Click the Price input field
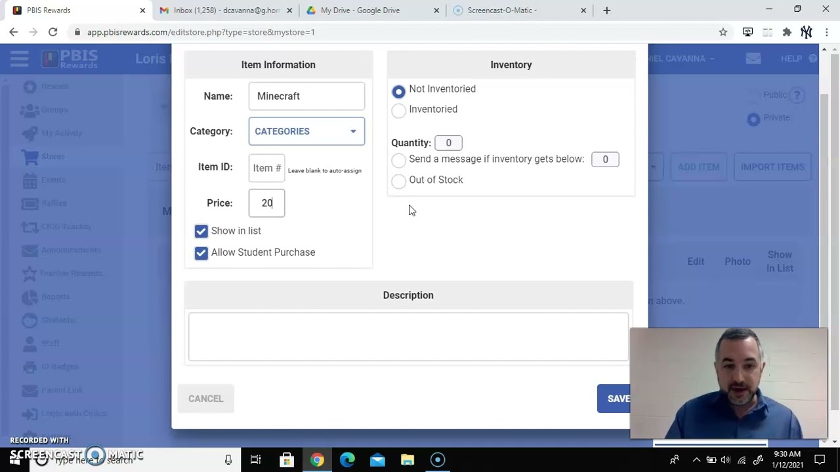Image resolution: width=840 pixels, height=472 pixels. pos(266,203)
